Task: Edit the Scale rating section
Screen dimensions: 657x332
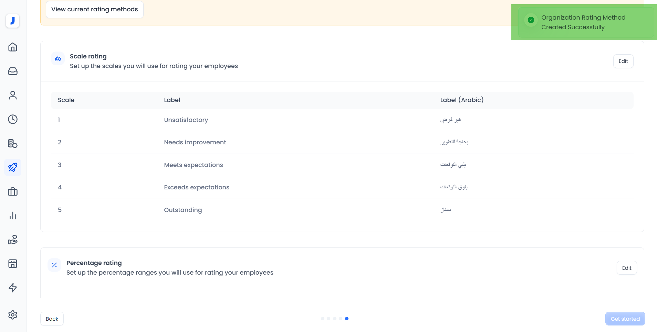Action: pos(623,61)
